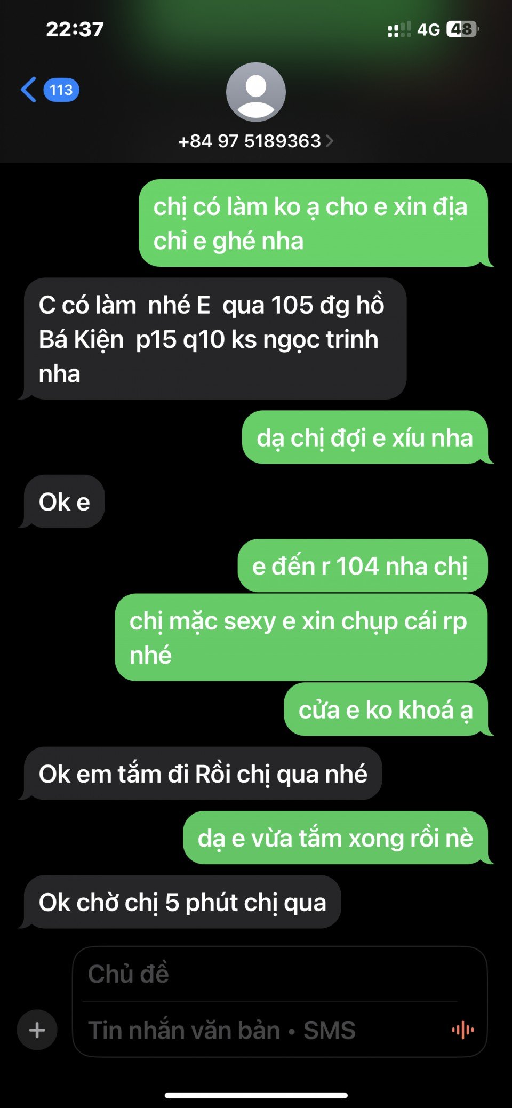Tap the 4G network indicator
This screenshot has height=1108, width=512.
[x=428, y=29]
